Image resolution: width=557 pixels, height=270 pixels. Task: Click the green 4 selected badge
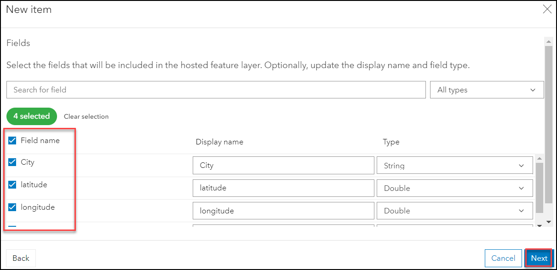point(31,116)
